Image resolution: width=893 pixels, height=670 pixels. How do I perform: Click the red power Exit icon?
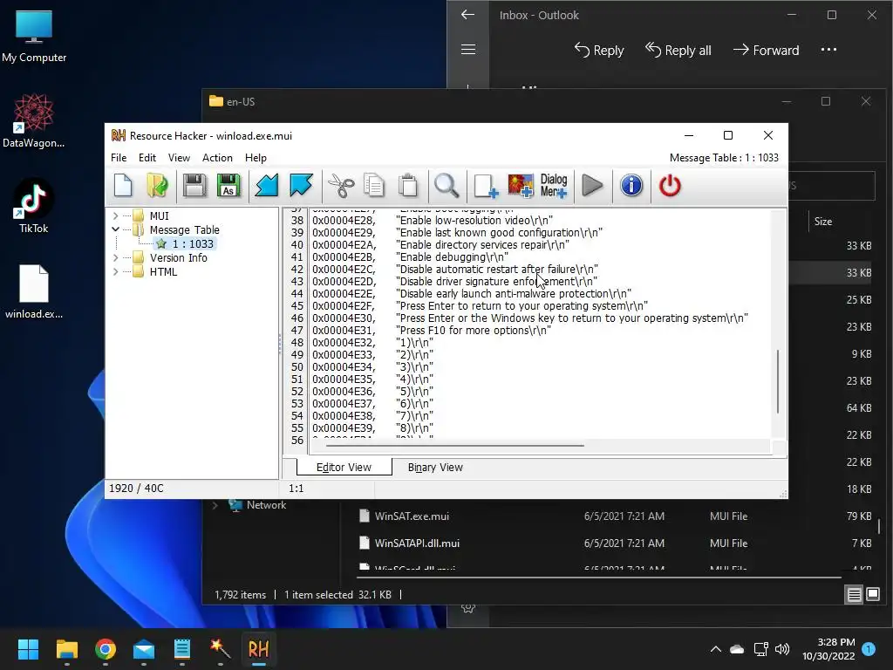pyautogui.click(x=670, y=186)
